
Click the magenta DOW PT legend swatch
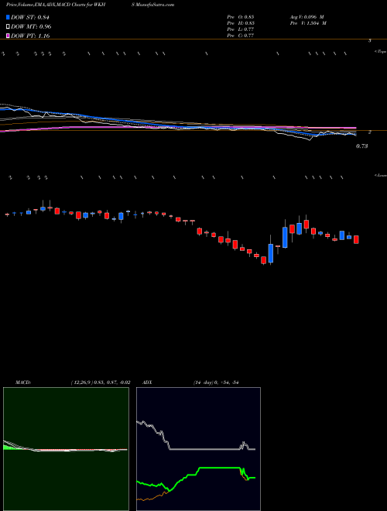point(9,36)
